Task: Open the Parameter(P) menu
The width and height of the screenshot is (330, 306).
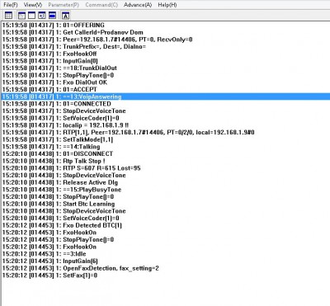Action: point(64,5)
